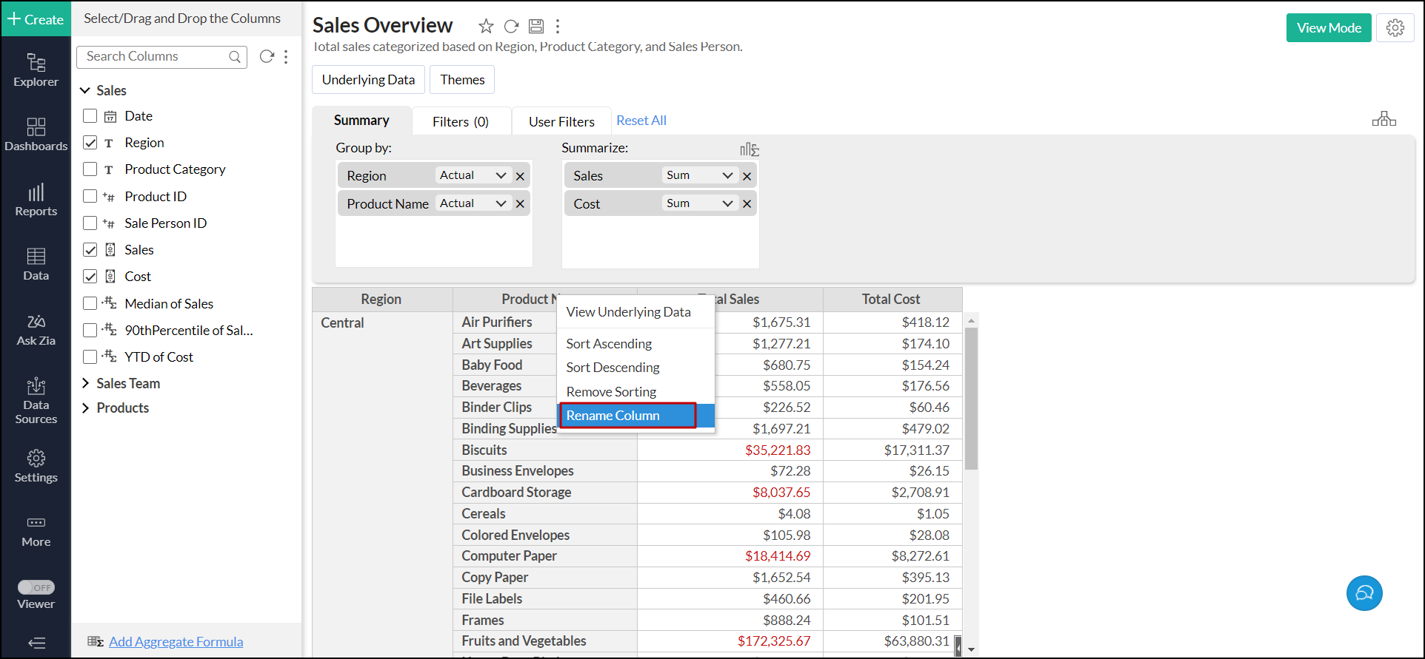1425x659 pixels.
Task: Open the Actual dropdown for Region grouping
Action: click(473, 175)
